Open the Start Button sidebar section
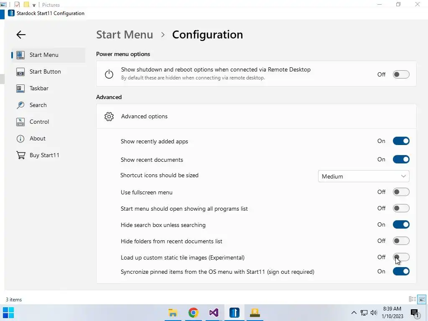428x321 pixels. click(x=48, y=71)
